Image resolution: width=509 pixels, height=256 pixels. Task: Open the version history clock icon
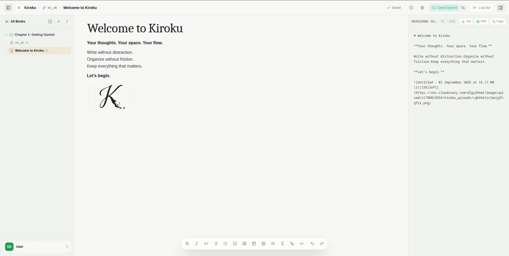pyautogui.click(x=411, y=8)
